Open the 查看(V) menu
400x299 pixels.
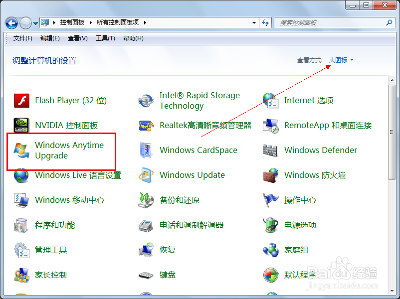pos(77,38)
